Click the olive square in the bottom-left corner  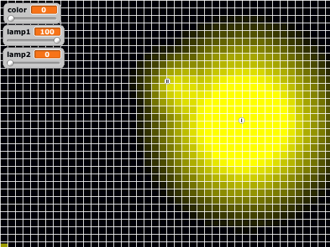(x=4, y=245)
